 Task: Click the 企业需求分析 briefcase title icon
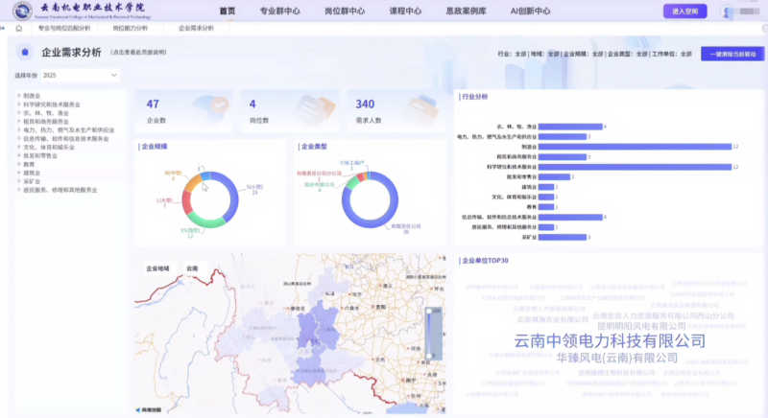tap(25, 53)
